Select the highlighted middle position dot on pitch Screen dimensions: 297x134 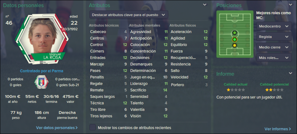tap(235, 40)
